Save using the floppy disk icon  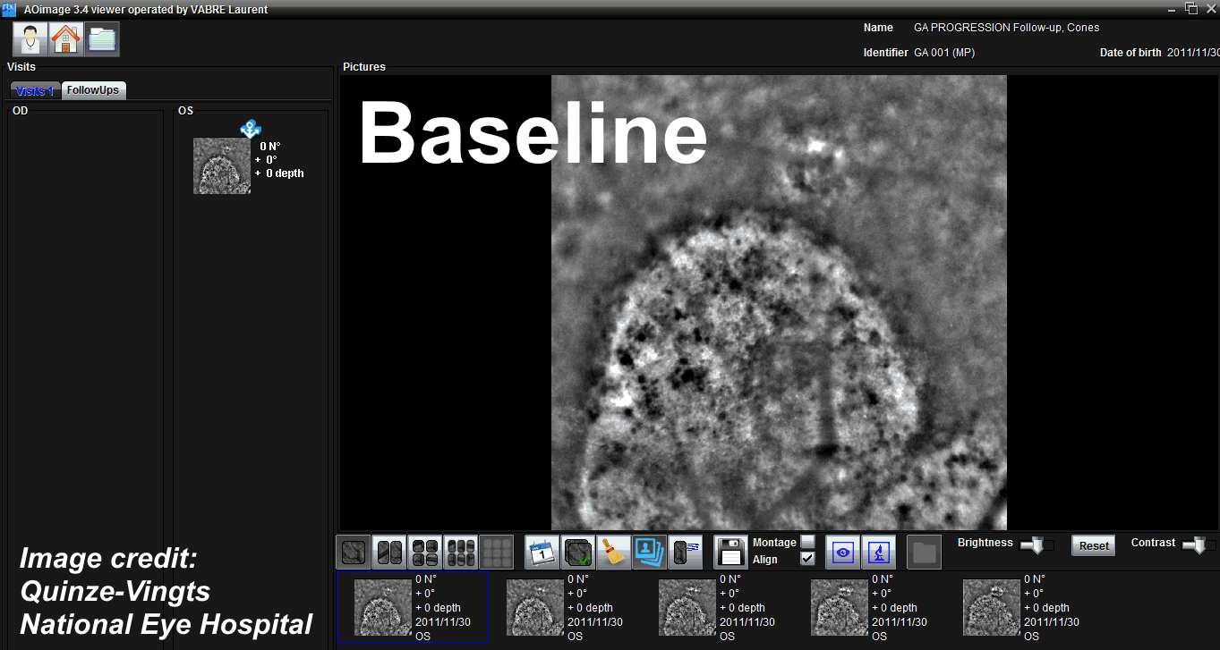(730, 553)
